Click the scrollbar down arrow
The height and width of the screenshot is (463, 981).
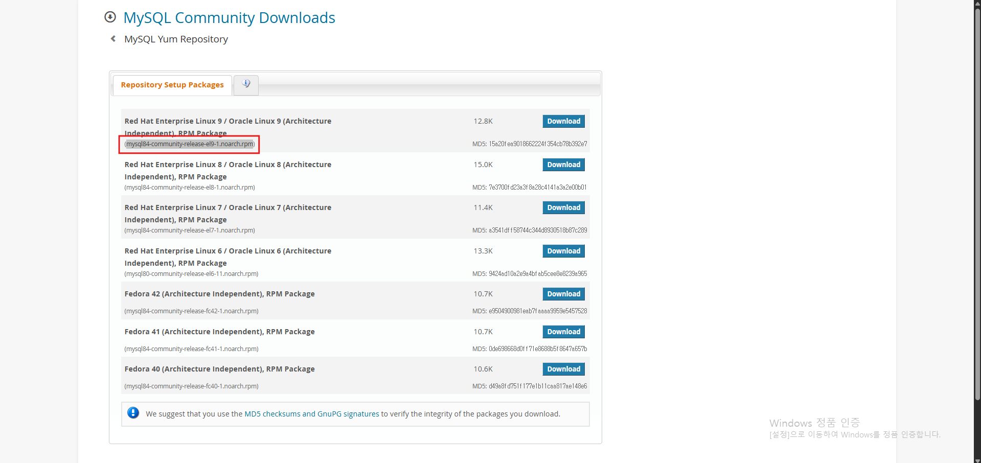977,460
